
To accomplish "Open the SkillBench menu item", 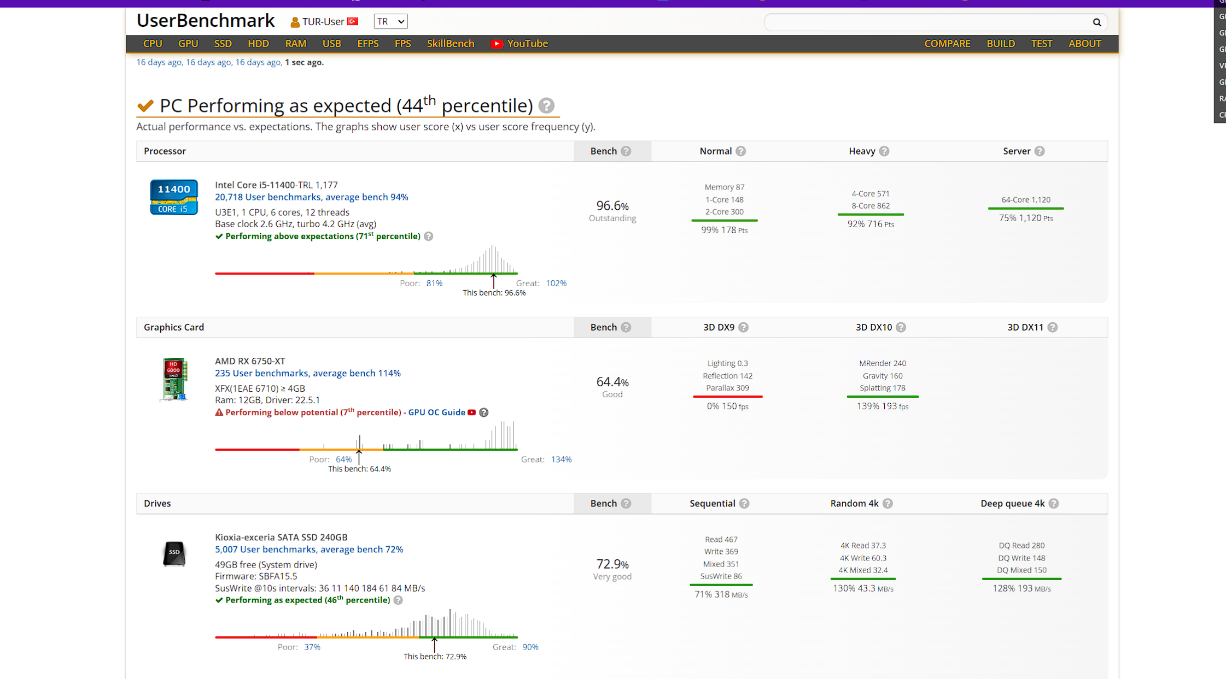I will point(451,44).
